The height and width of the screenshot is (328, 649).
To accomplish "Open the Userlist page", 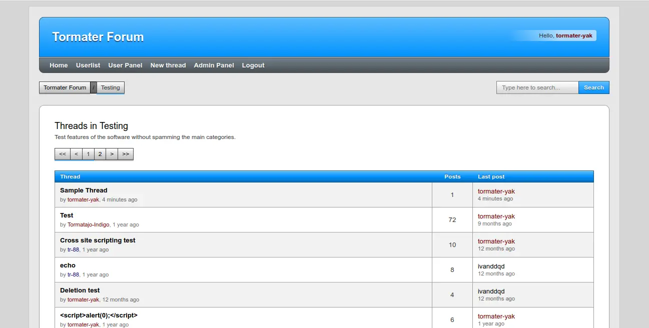I will pyautogui.click(x=88, y=65).
